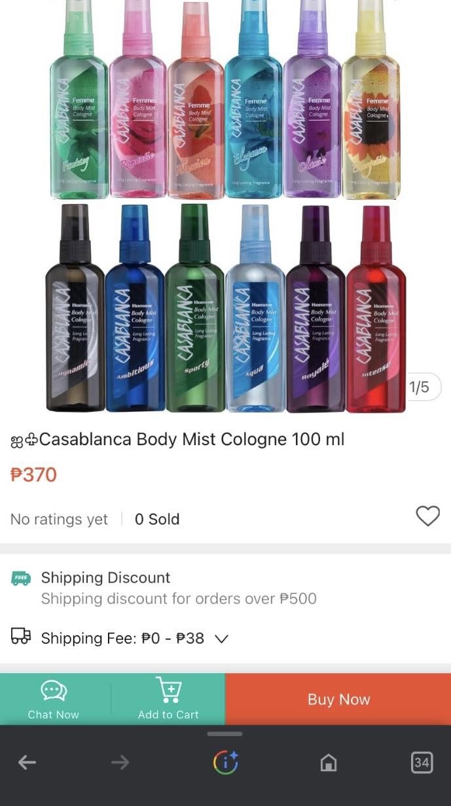Tap the free shipping truck badge icon
Viewport: 451px width, 806px height.
(21, 578)
